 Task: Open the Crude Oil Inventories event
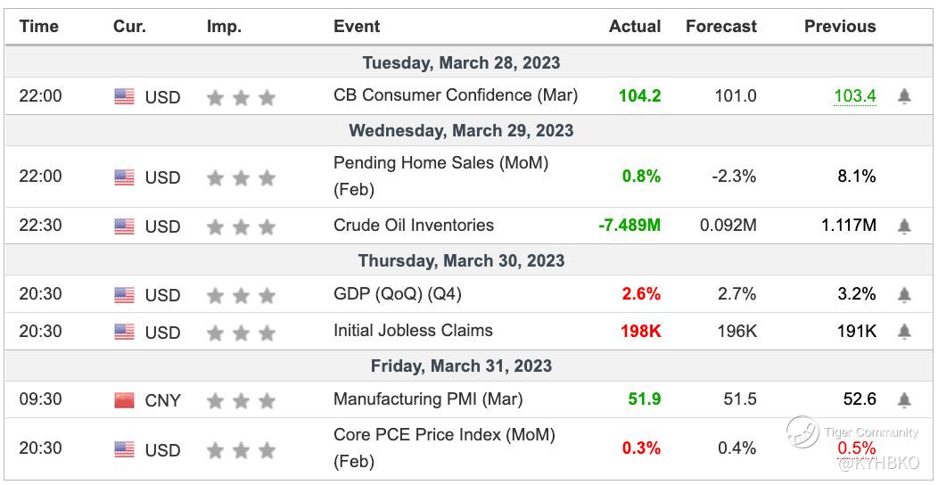pyautogui.click(x=413, y=225)
